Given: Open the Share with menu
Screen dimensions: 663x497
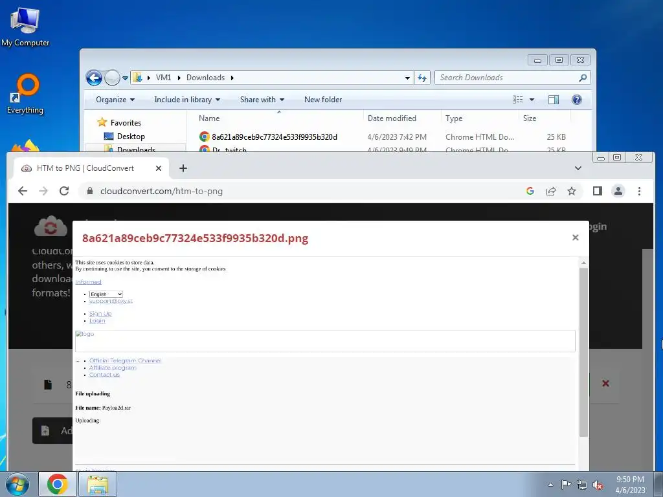Looking at the screenshot, I should click(x=262, y=100).
